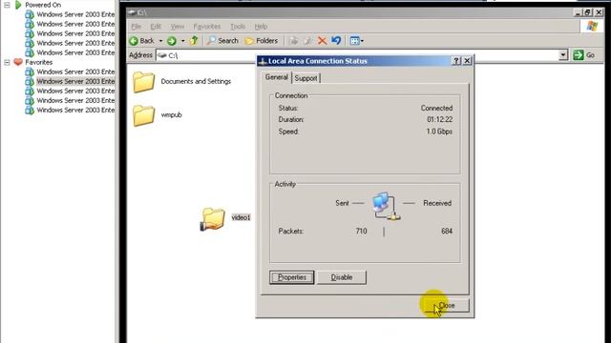Click the video1 folder name label
This screenshot has width=611, height=343.
(x=241, y=217)
